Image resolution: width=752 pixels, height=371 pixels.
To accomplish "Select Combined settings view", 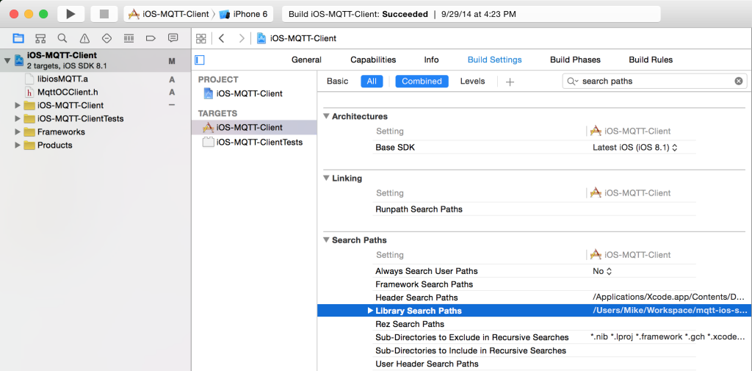I will click(422, 81).
